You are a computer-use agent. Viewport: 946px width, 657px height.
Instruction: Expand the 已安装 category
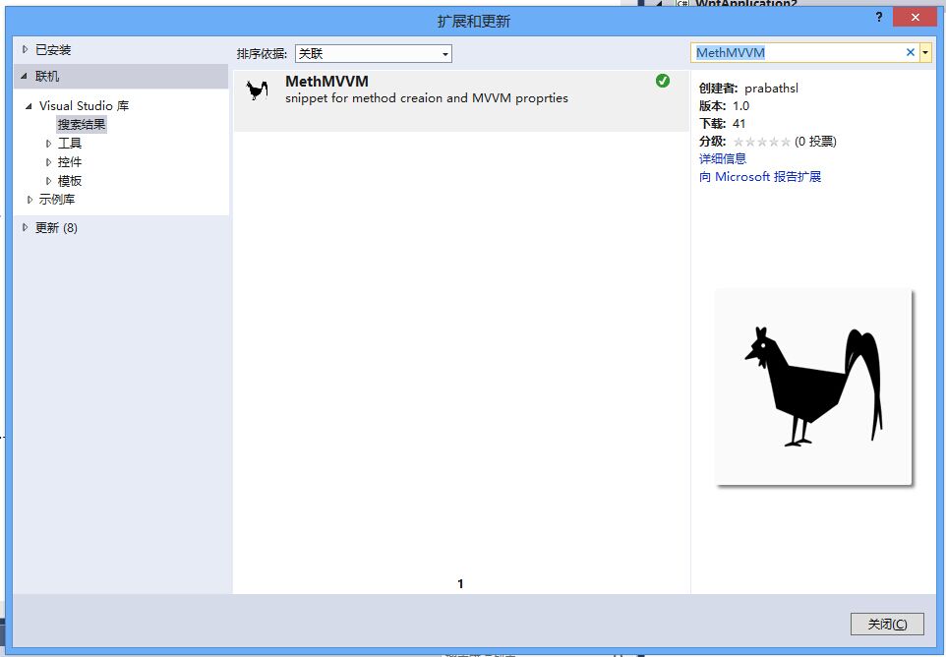[25, 49]
